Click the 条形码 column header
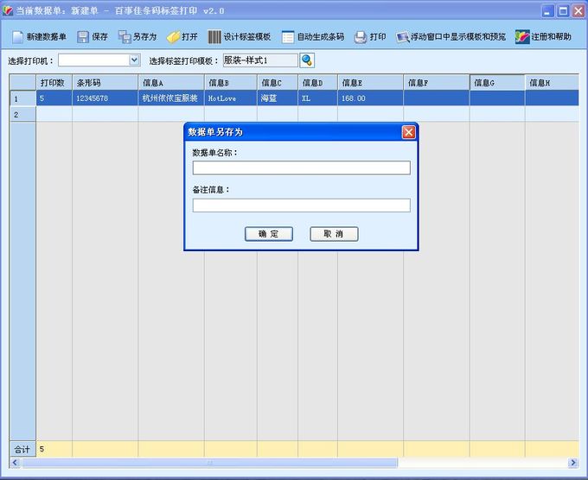This screenshot has width=588, height=480. [105, 82]
